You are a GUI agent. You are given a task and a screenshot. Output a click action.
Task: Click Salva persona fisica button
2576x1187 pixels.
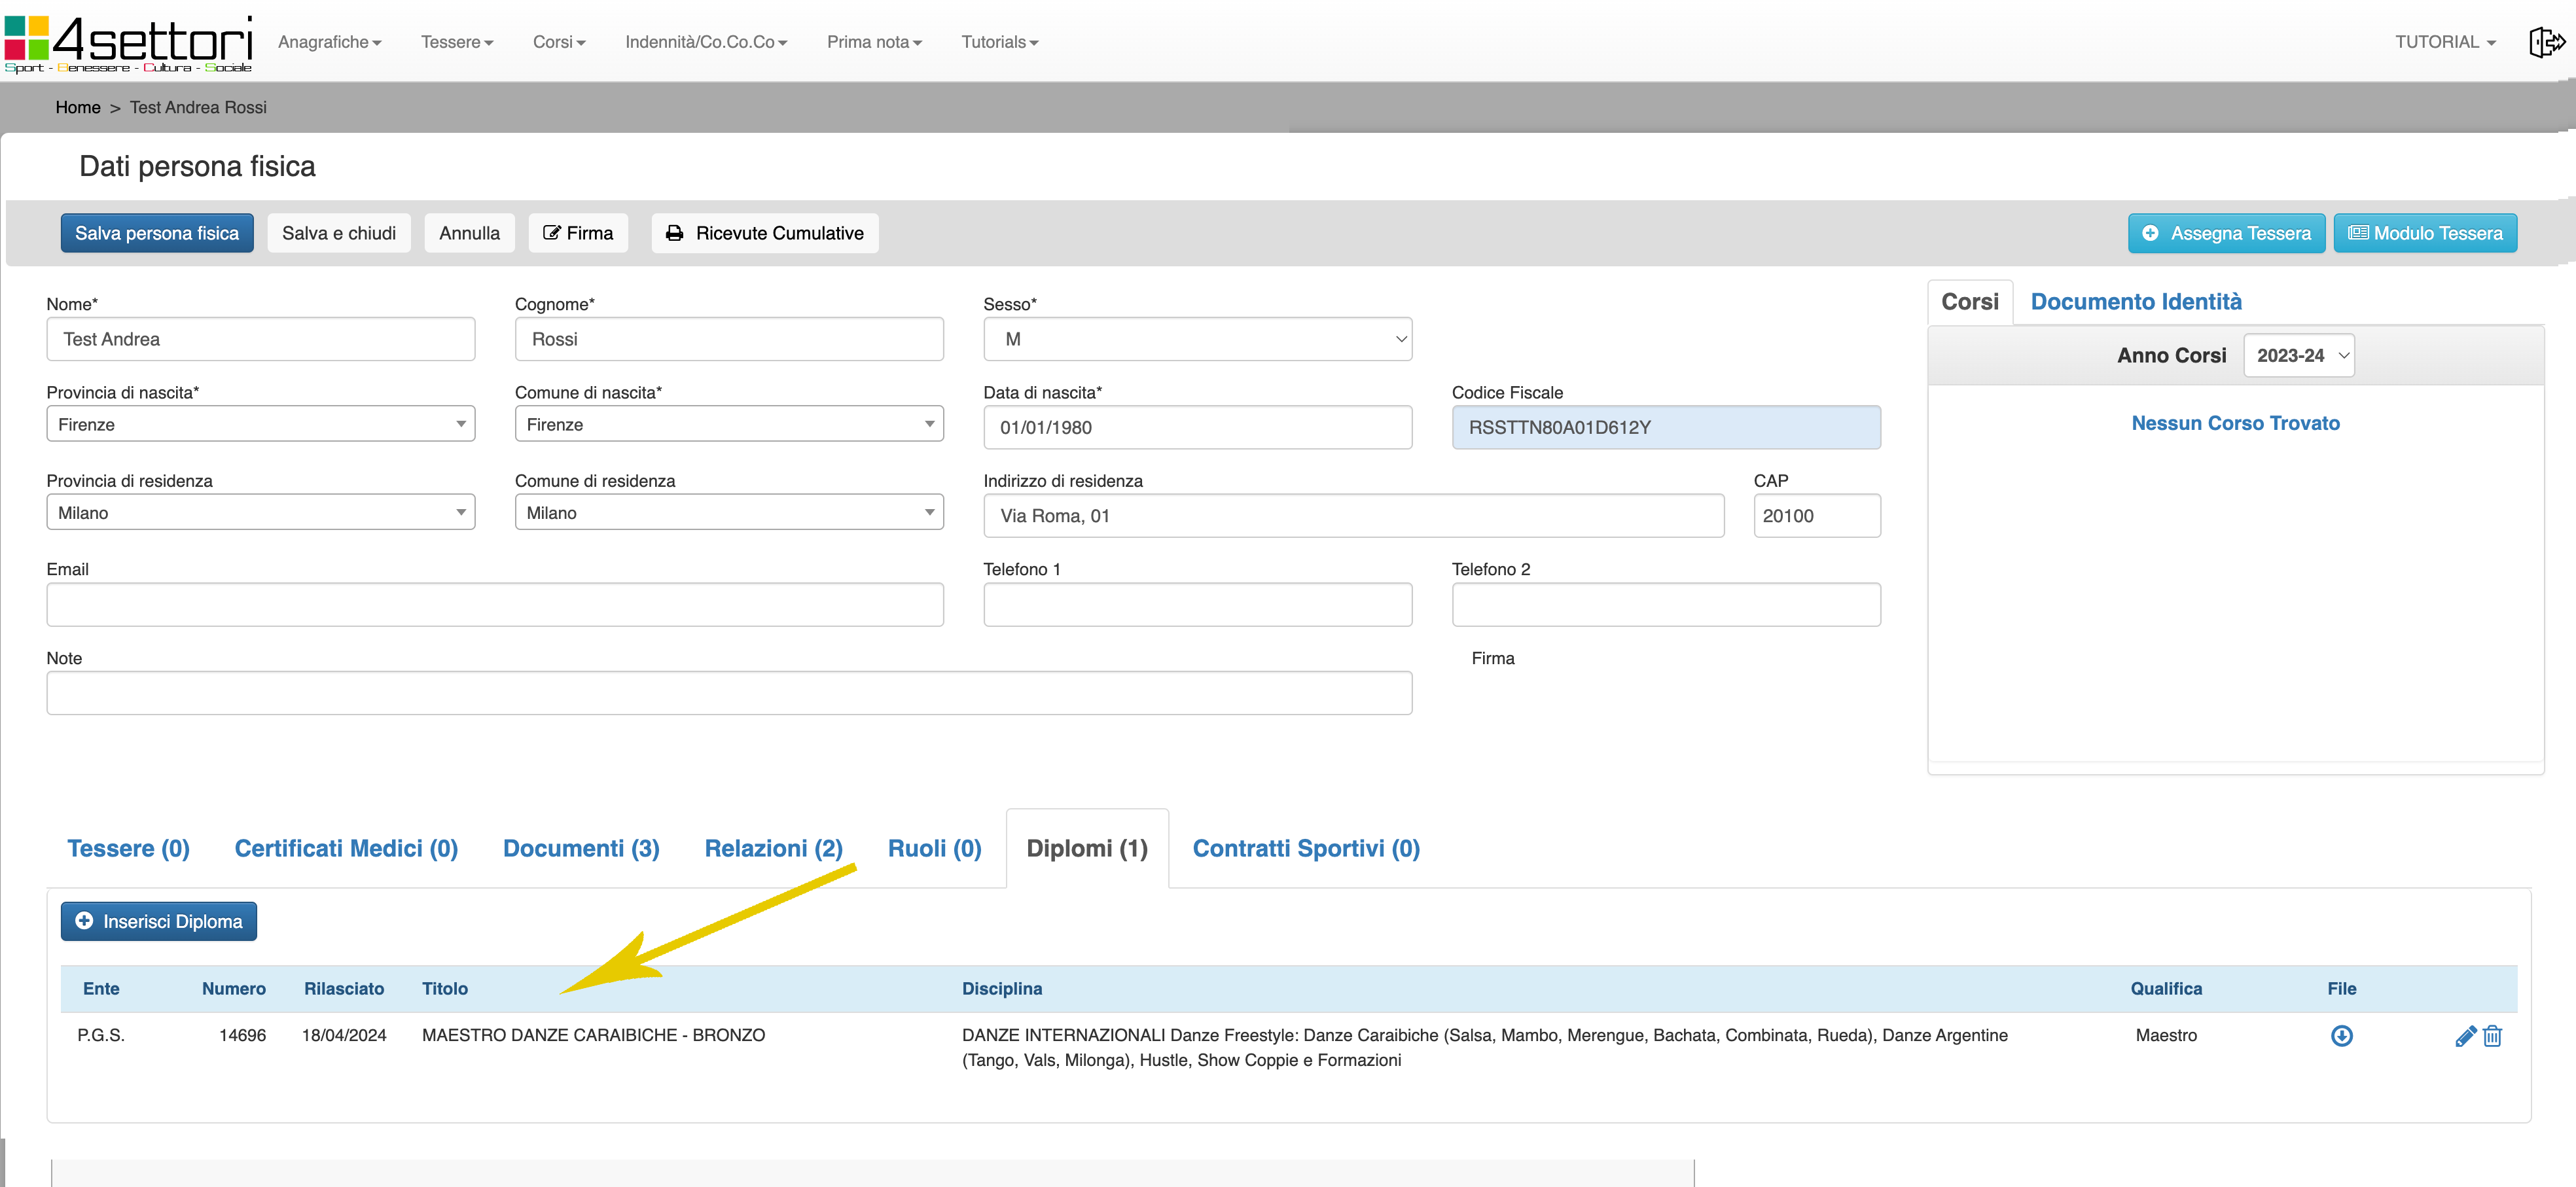157,233
